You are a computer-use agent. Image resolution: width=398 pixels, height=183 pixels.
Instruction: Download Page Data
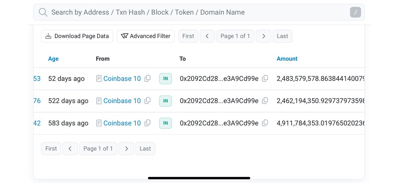pos(77,36)
